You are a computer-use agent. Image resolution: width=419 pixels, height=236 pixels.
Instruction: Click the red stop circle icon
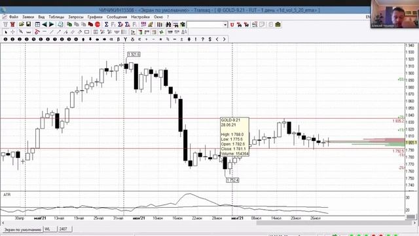(x=98, y=25)
